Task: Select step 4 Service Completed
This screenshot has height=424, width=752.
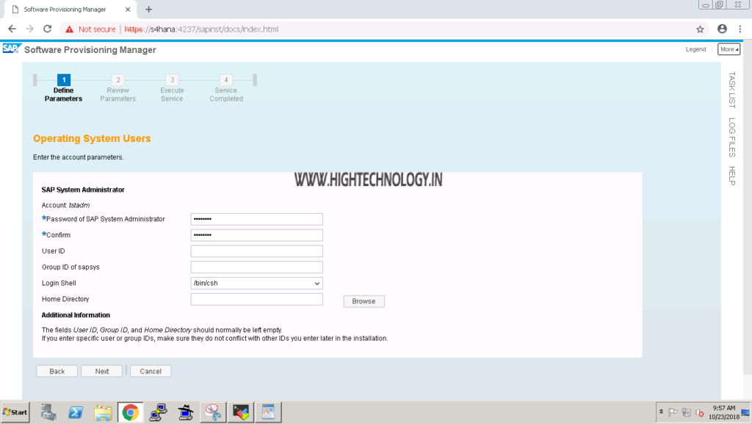Action: click(x=226, y=88)
